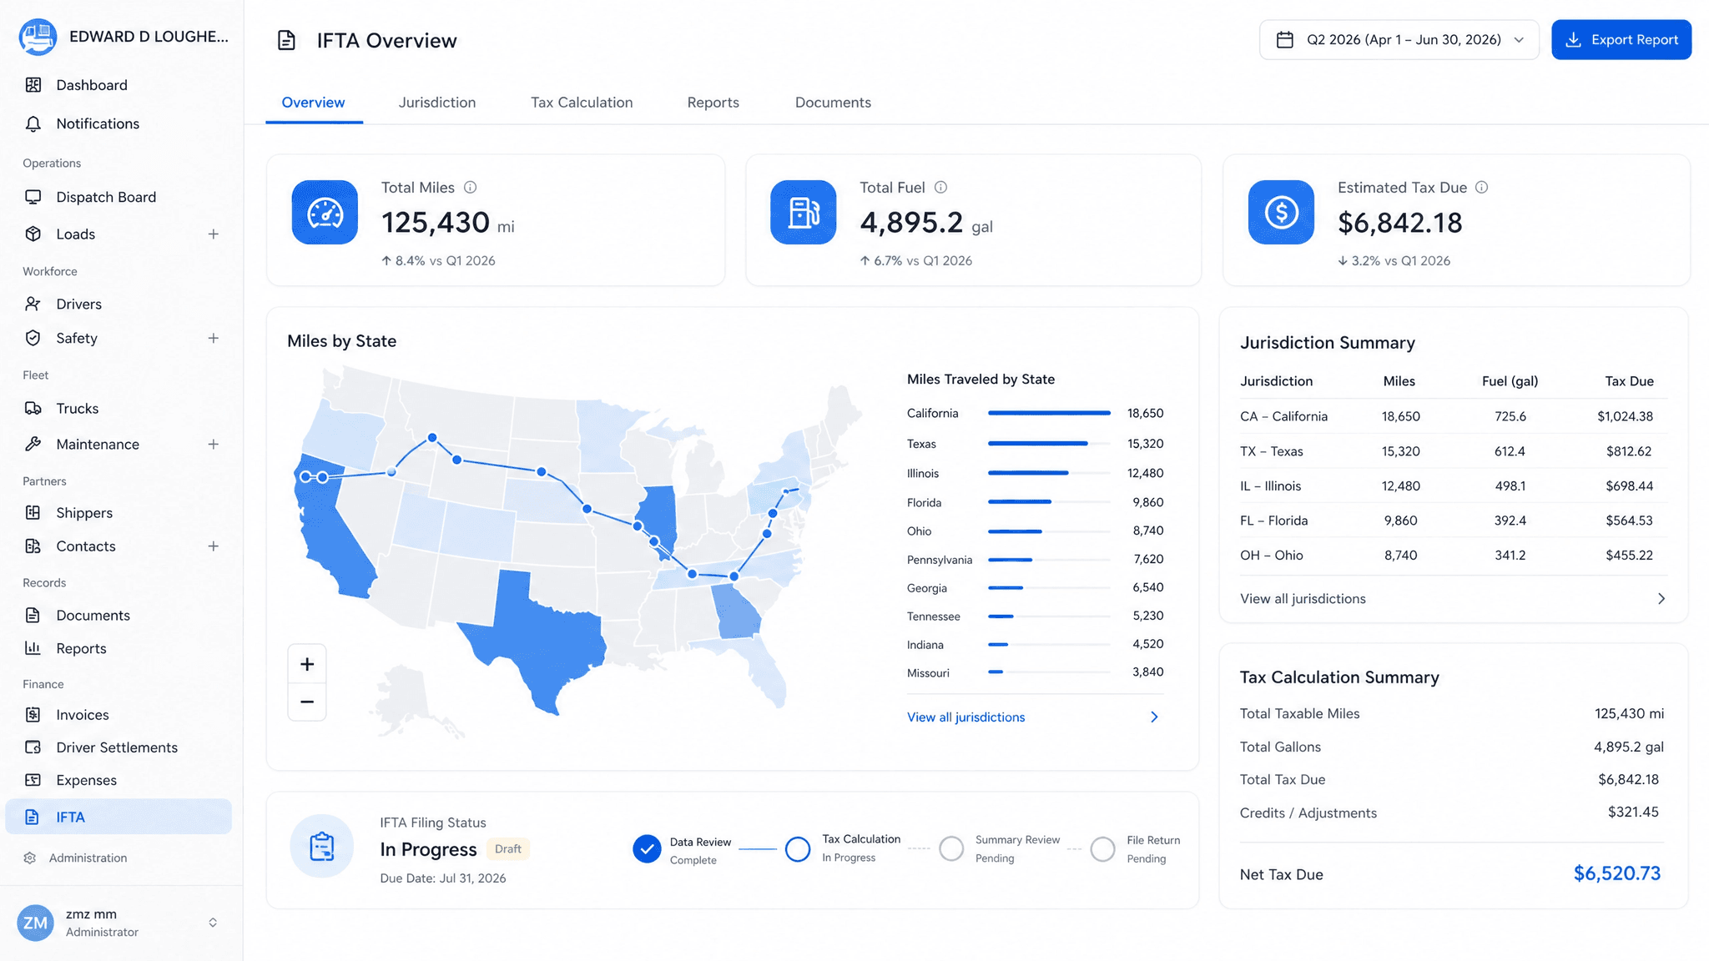
Task: Click the Due Date: Jul 31, 2026 text
Action: (x=443, y=878)
